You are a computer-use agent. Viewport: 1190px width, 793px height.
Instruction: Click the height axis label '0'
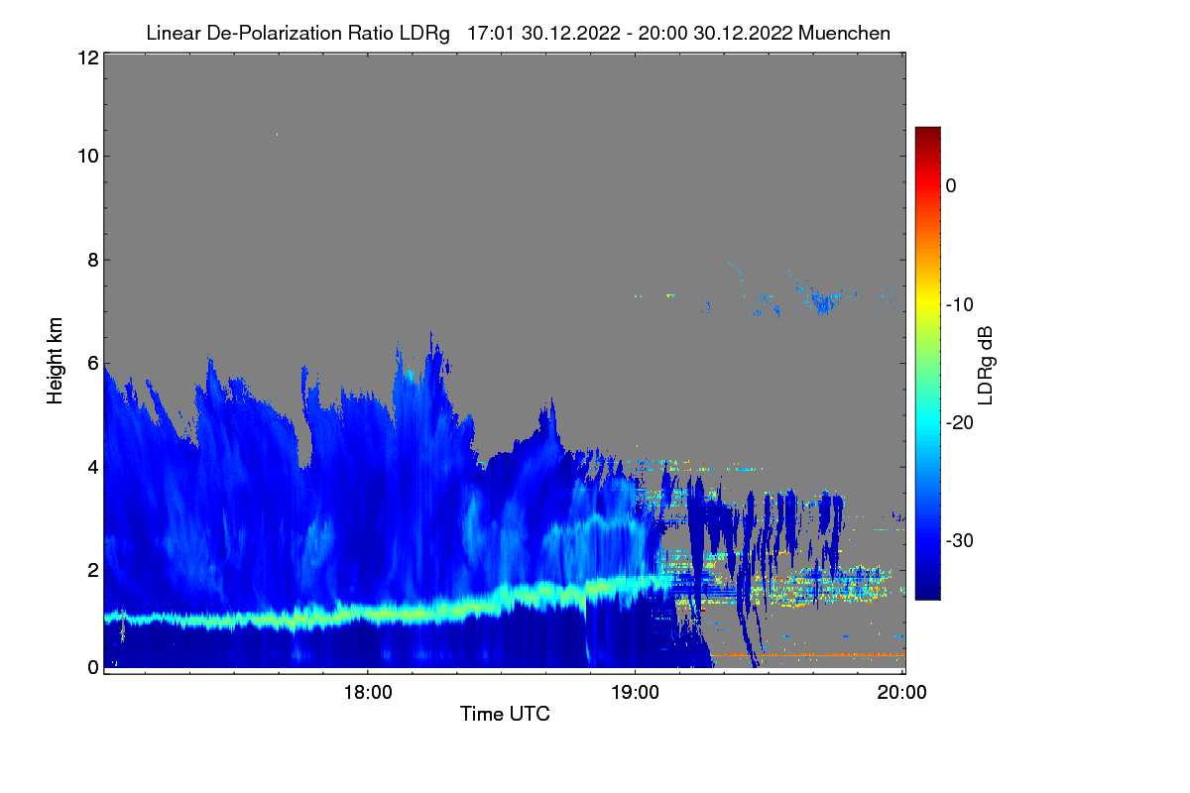click(91, 667)
